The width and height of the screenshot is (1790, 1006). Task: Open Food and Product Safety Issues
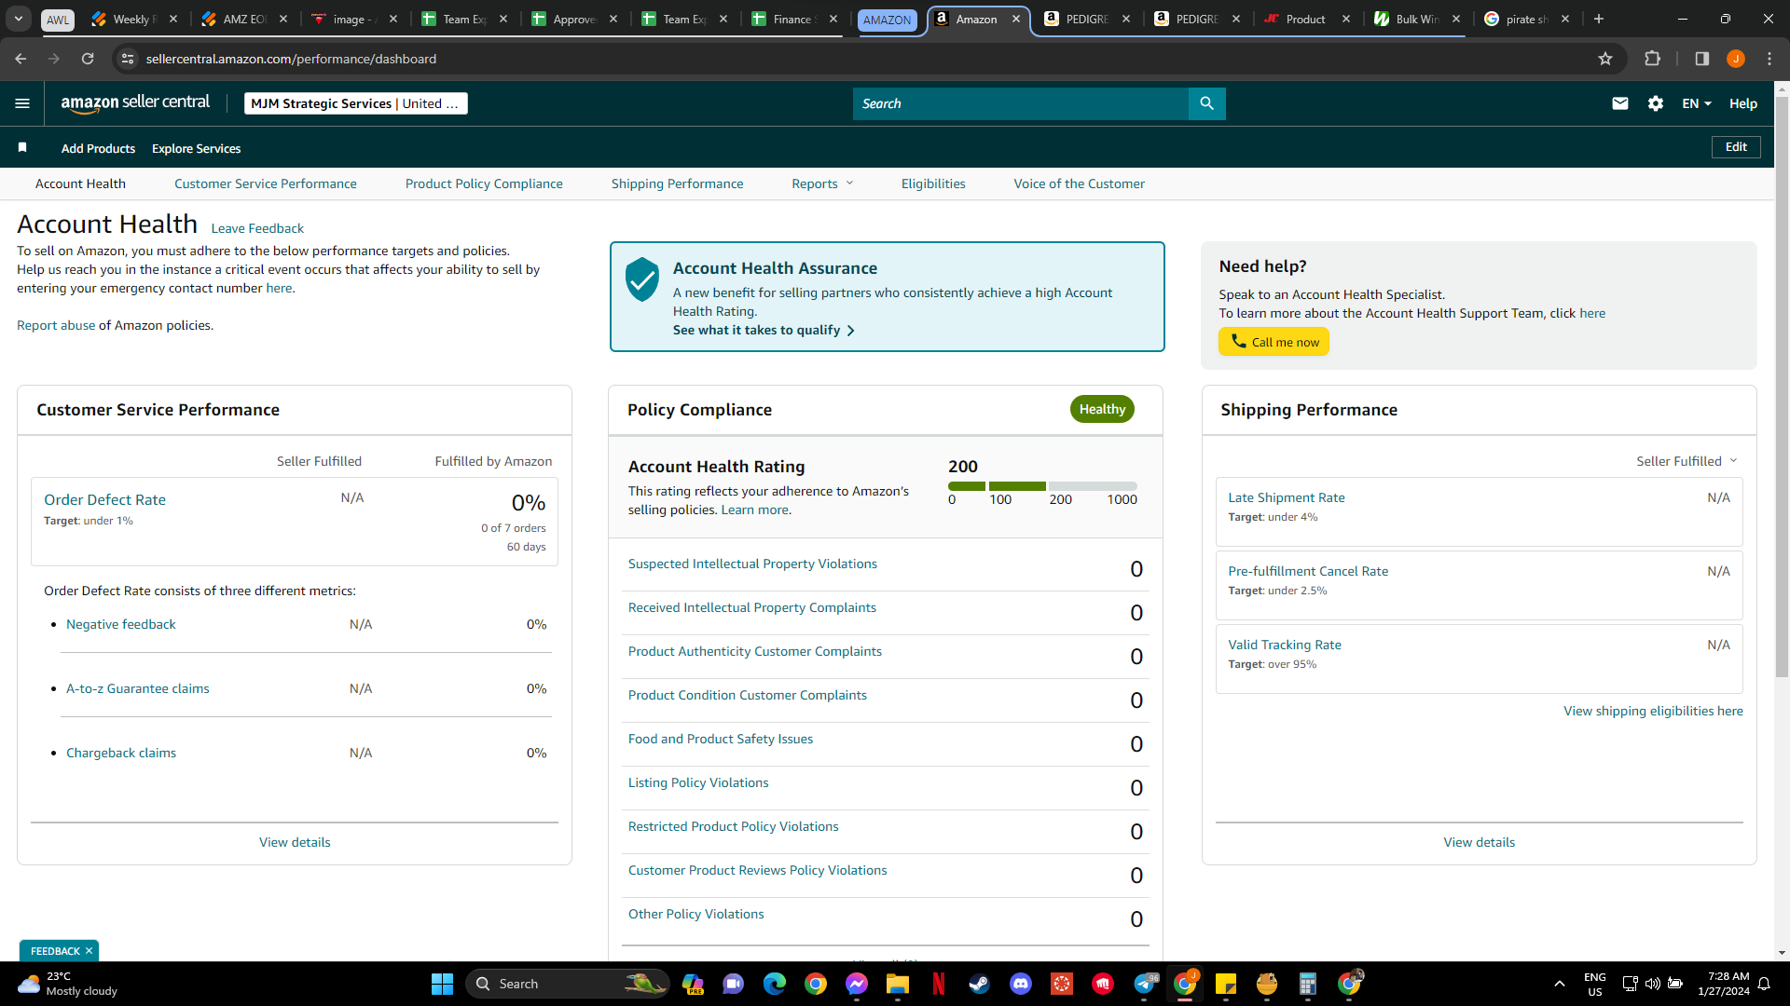(x=720, y=739)
